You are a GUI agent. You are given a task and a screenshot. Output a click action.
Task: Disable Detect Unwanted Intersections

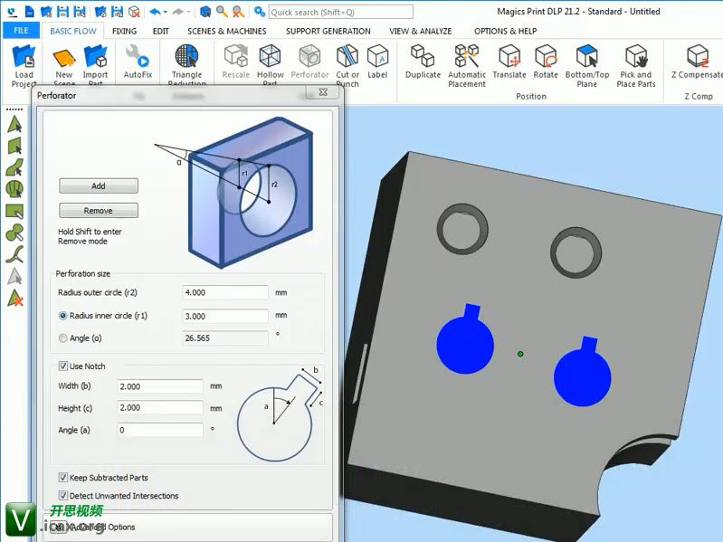pyautogui.click(x=63, y=496)
